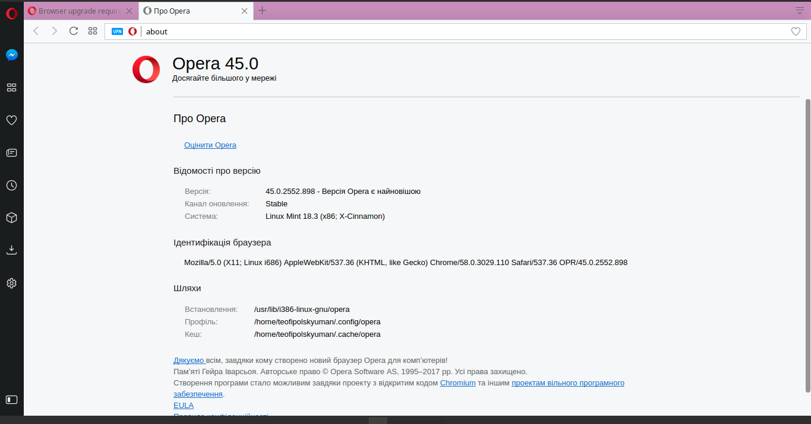The height and width of the screenshot is (424, 811).
Task: Open Speed Dial from the sidebar
Action: [11, 88]
